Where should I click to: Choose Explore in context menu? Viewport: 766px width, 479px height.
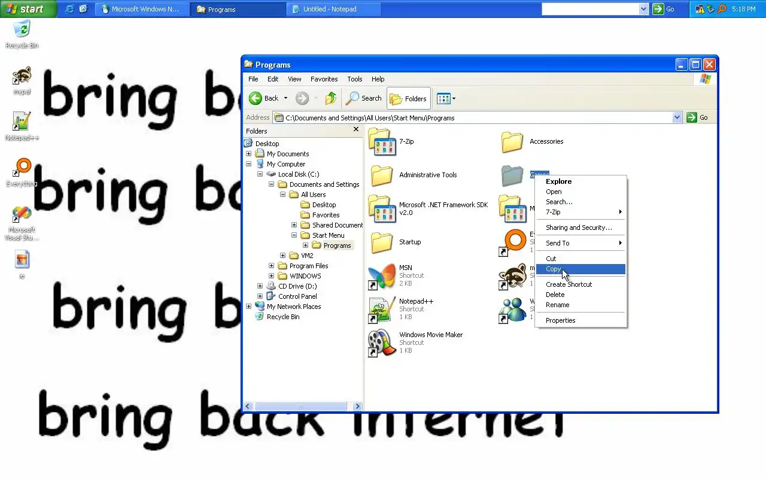(580, 181)
